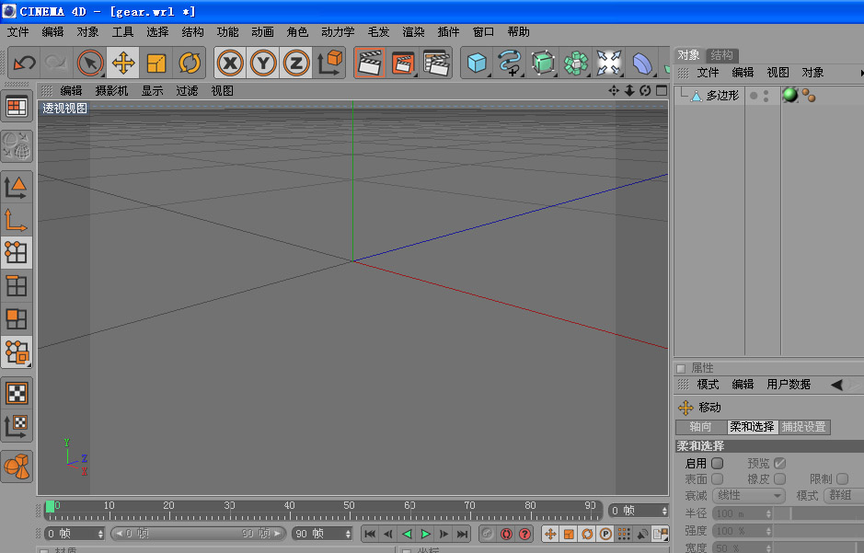
Task: Click the make editable icon in the left sidebar
Action: (17, 146)
